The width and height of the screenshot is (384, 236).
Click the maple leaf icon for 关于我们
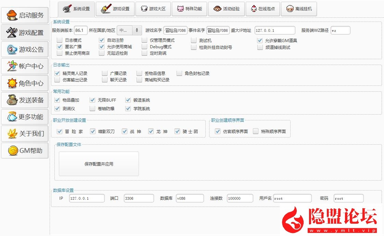coord(12,133)
